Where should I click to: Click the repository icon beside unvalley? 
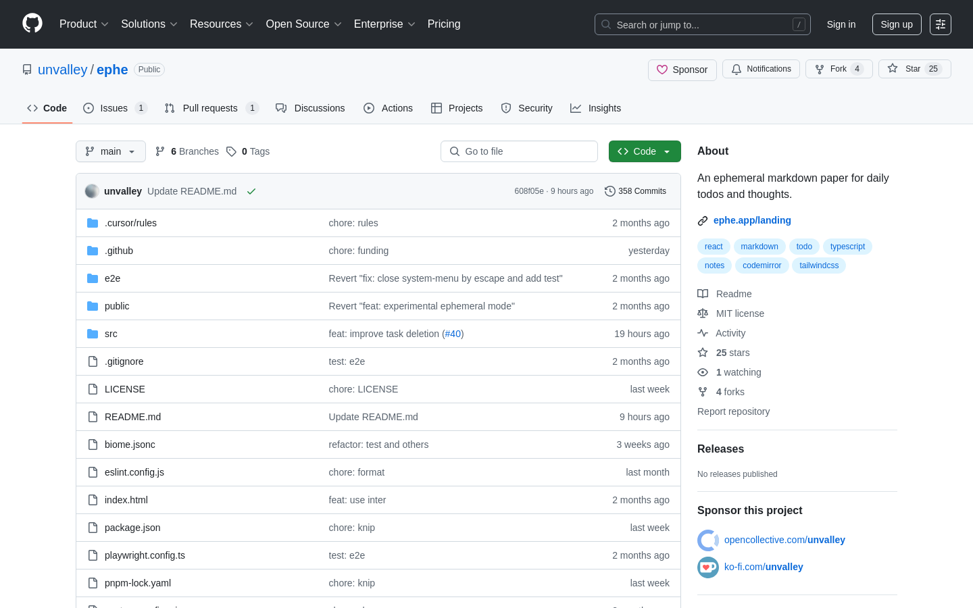coord(27,70)
